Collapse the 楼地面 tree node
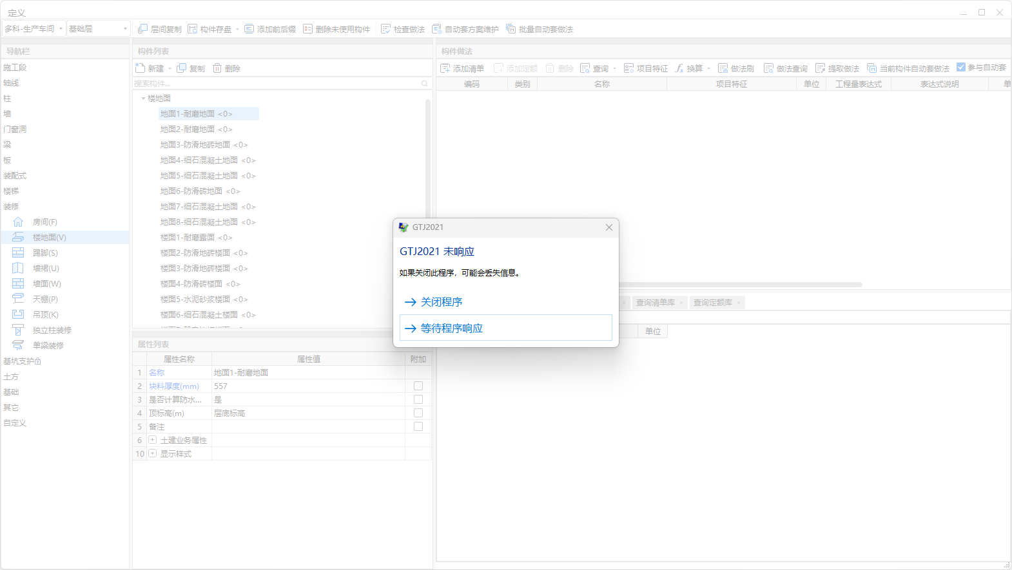The width and height of the screenshot is (1012, 570). click(x=143, y=99)
